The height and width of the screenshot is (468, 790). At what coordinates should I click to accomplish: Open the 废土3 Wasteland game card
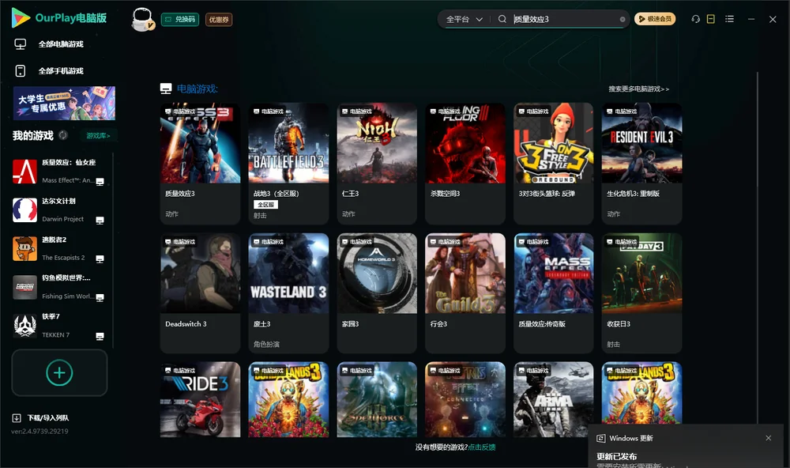(288, 293)
